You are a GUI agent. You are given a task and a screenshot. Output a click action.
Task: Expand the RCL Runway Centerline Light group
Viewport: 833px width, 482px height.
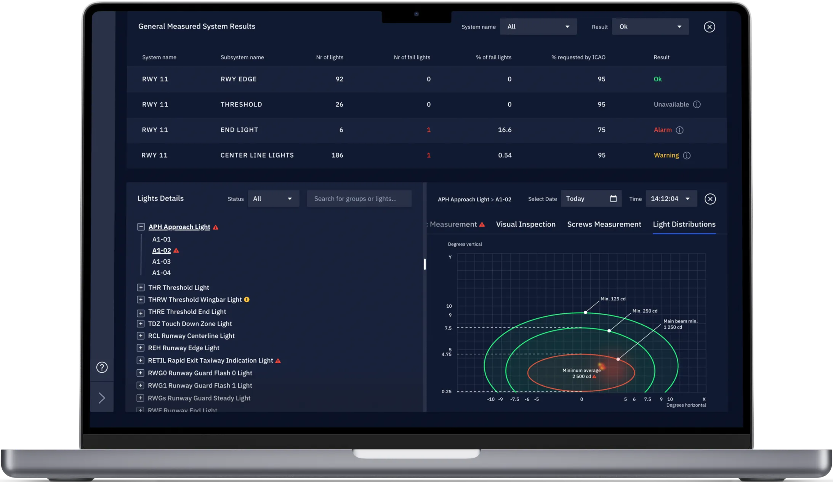141,335
